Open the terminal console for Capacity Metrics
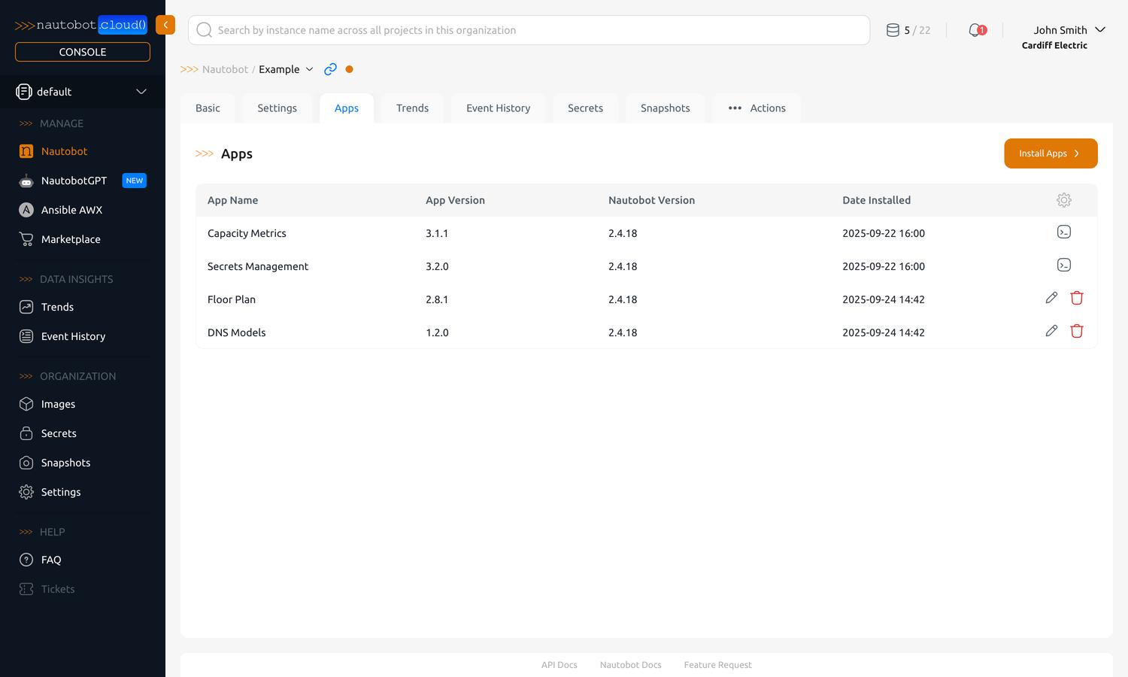This screenshot has height=677, width=1128. coord(1063,232)
